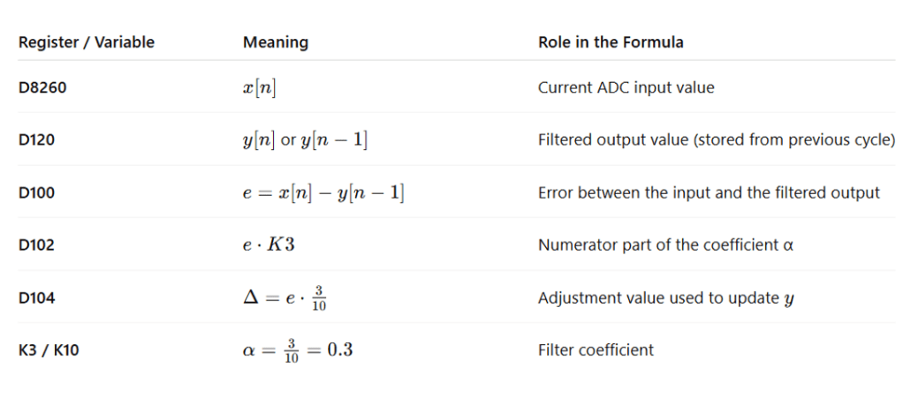Screen dimensions: 903x413
Task: Click the D100 register cell
Action: click(36, 192)
